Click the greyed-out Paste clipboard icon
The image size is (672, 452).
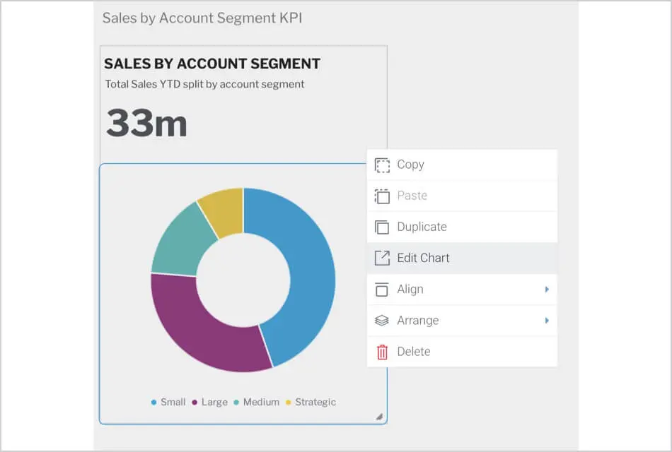382,196
